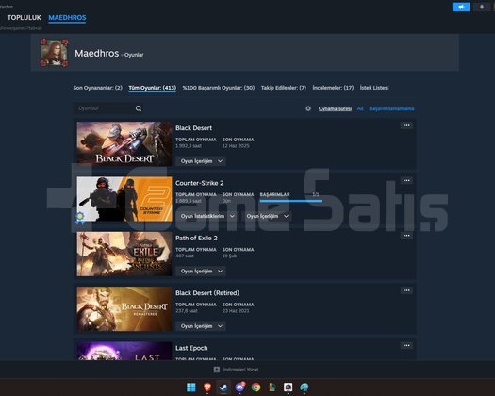This screenshot has height=396, width=495.
Task: Expand Oyun İçeriğim dropdown for Counter-Strike 2
Action: click(x=267, y=216)
